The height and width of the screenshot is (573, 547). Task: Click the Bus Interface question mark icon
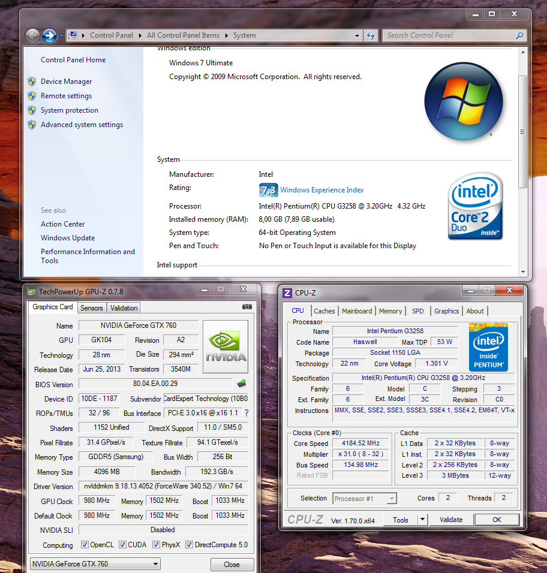pos(246,413)
